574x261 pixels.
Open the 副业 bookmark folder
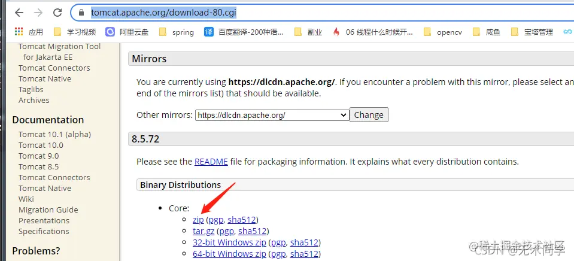tap(308, 32)
